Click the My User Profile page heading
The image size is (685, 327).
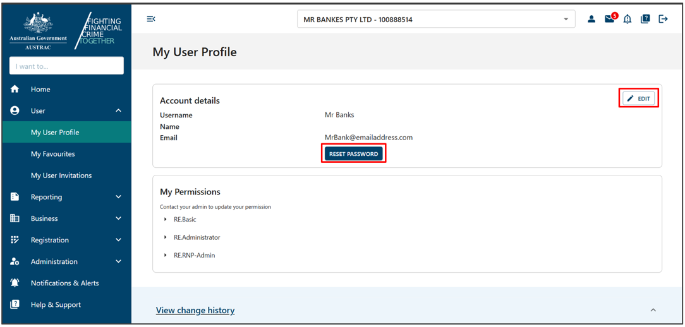pyautogui.click(x=195, y=52)
